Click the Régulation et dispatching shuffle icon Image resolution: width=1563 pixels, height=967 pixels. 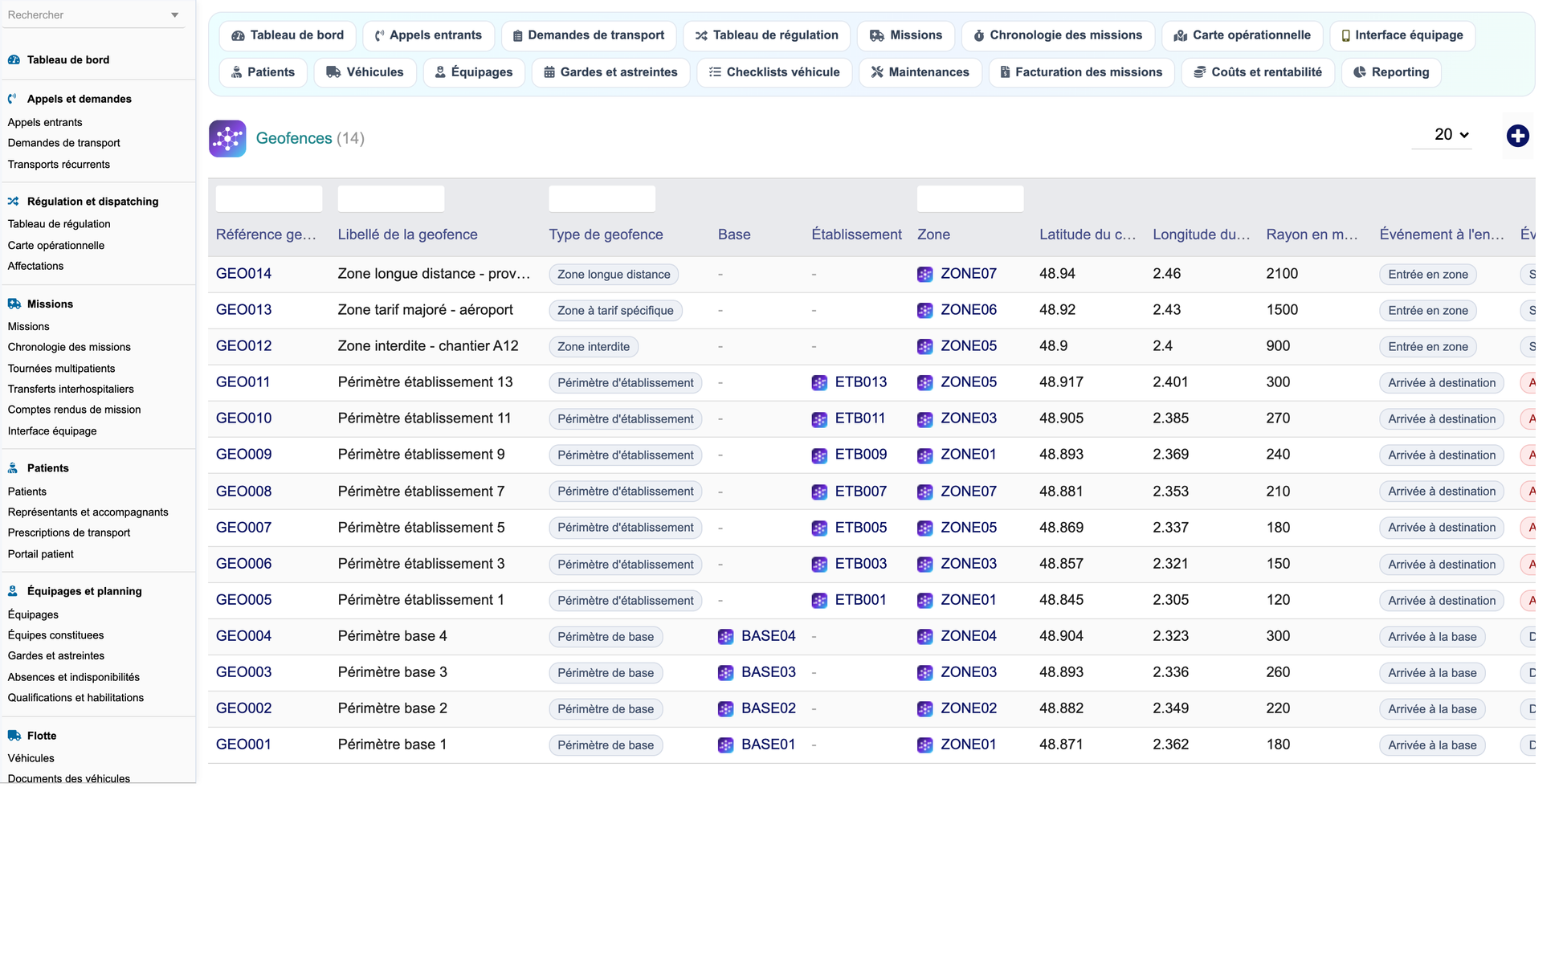[x=13, y=202]
